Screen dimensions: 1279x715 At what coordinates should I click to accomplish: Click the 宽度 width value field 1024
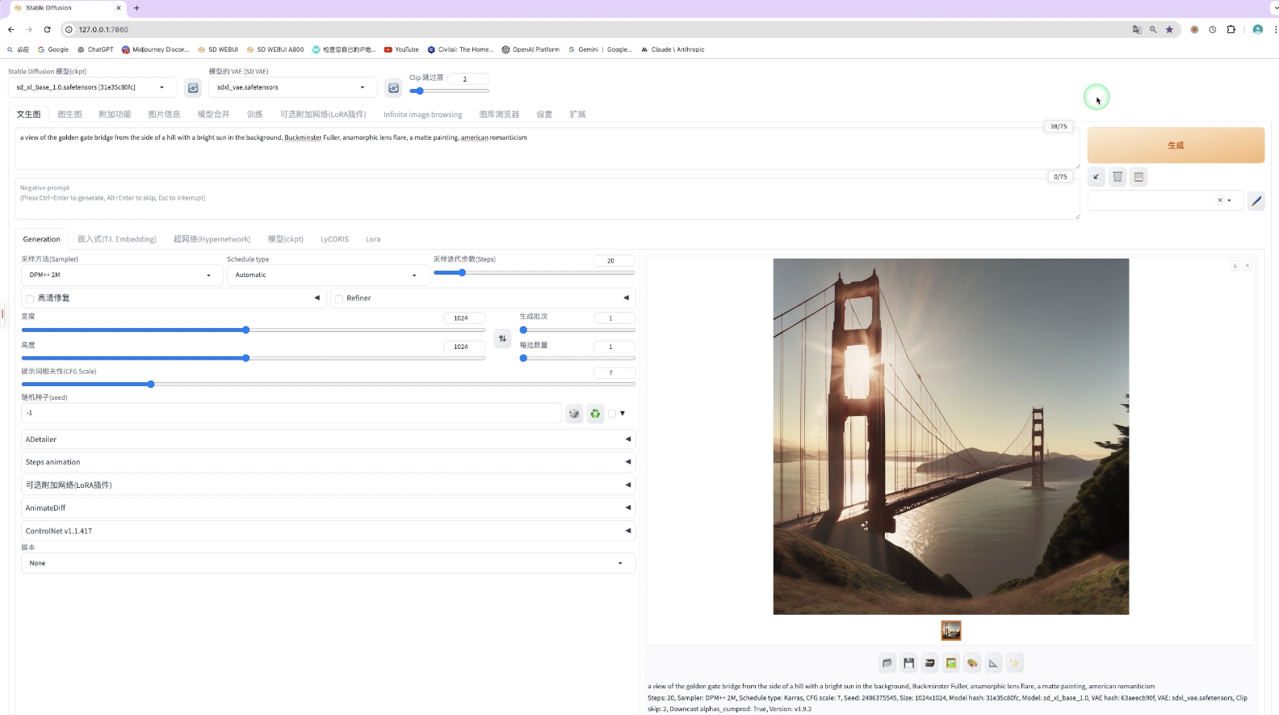(x=464, y=318)
